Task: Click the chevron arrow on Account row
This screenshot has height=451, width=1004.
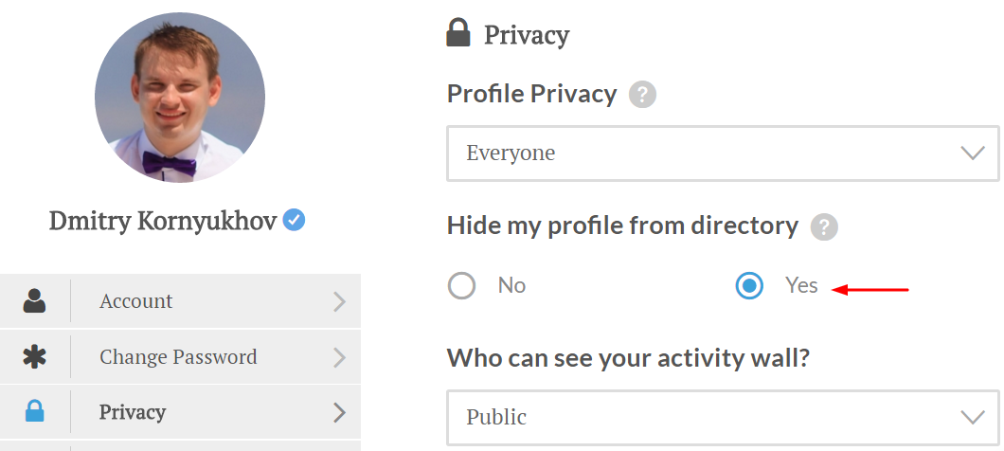Action: click(340, 301)
